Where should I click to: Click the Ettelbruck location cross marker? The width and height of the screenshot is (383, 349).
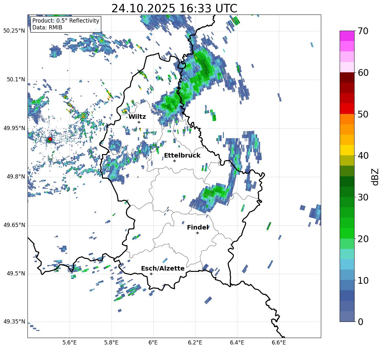pyautogui.click(x=174, y=161)
